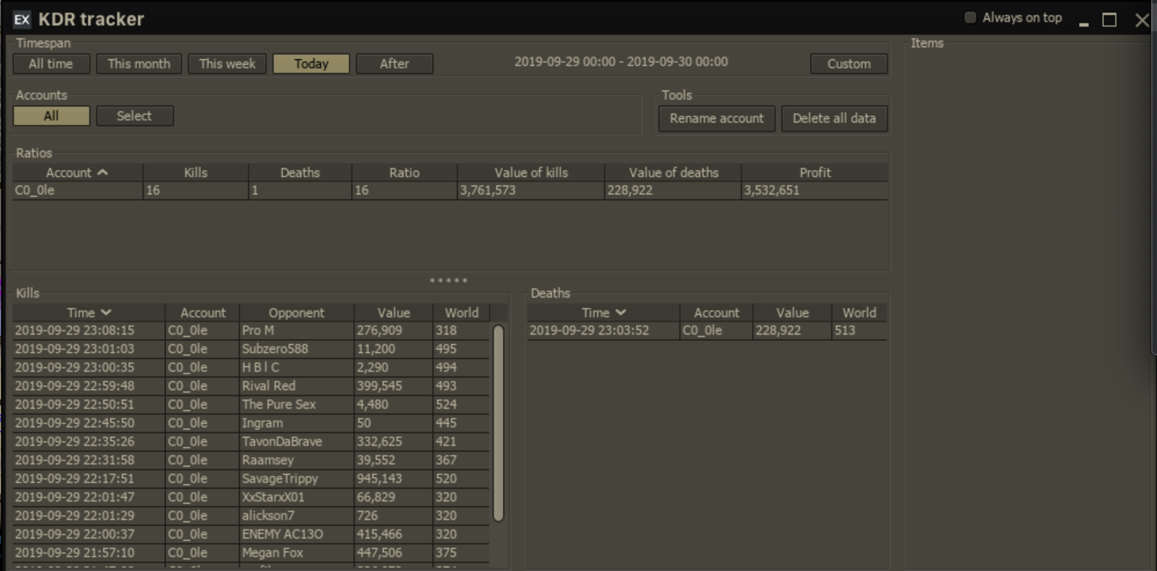Select the Subzero588 kill row
Screen dimensions: 1157x571
251,349
